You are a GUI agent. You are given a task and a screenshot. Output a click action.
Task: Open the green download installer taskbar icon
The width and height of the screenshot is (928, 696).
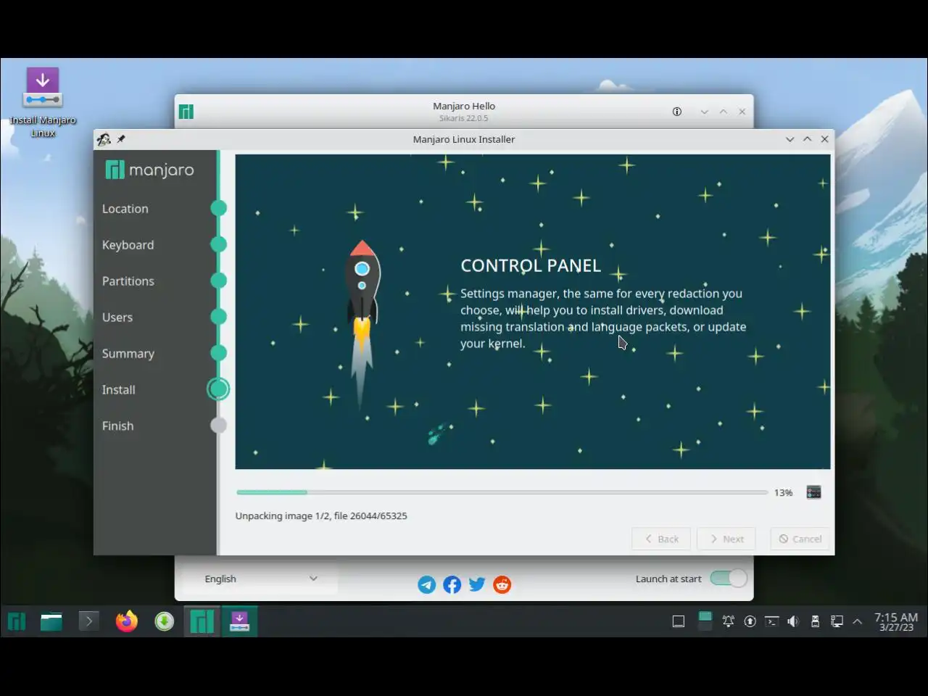pos(165,621)
